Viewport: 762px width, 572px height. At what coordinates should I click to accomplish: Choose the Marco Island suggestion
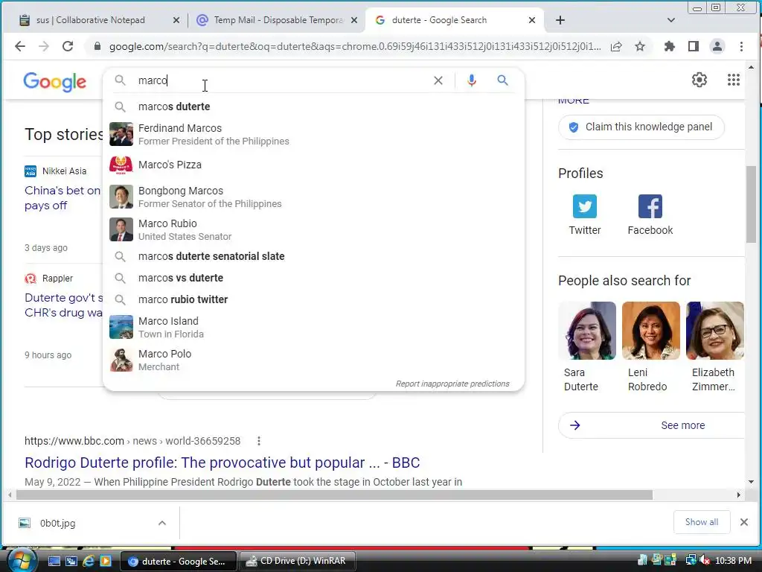313,327
